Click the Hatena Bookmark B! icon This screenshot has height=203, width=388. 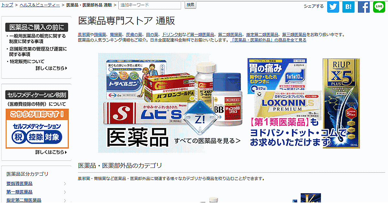[349, 7]
